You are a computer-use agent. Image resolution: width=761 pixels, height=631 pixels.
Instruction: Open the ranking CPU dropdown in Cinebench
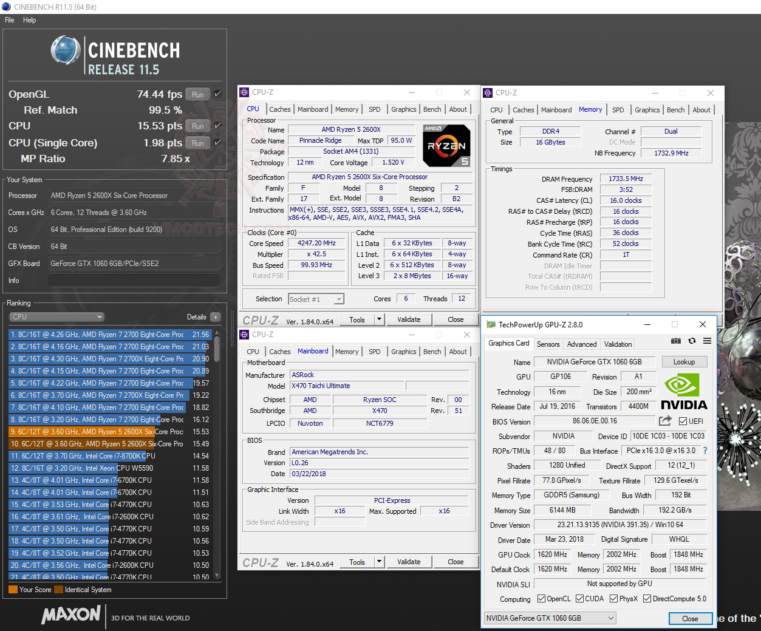tap(57, 317)
